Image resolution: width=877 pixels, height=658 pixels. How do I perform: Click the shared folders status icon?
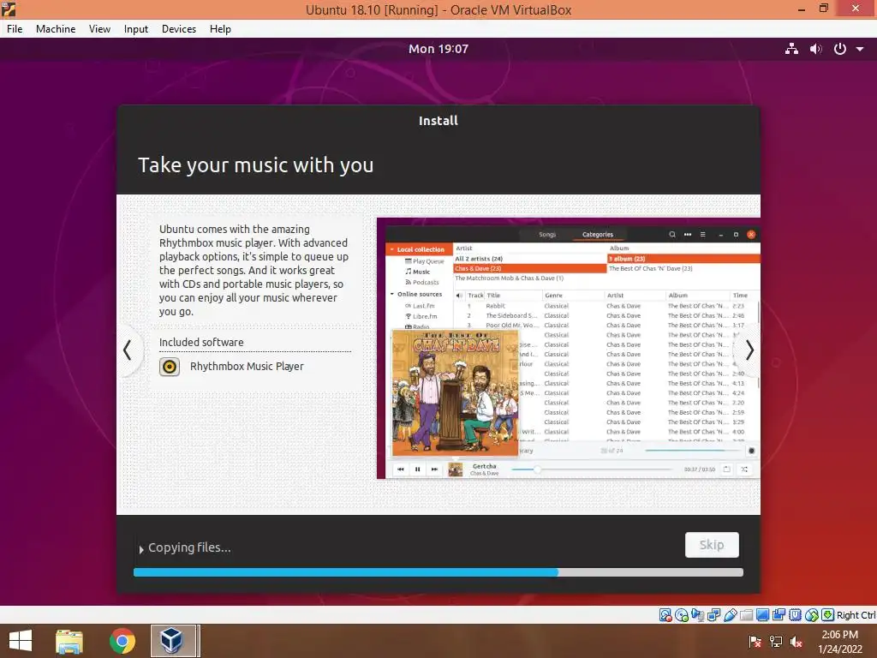pos(746,615)
